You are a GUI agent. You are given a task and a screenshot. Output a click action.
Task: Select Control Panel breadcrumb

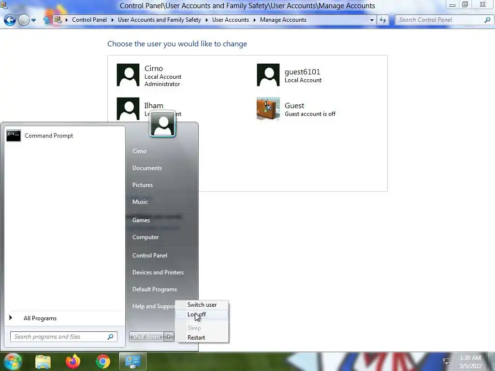tap(89, 20)
